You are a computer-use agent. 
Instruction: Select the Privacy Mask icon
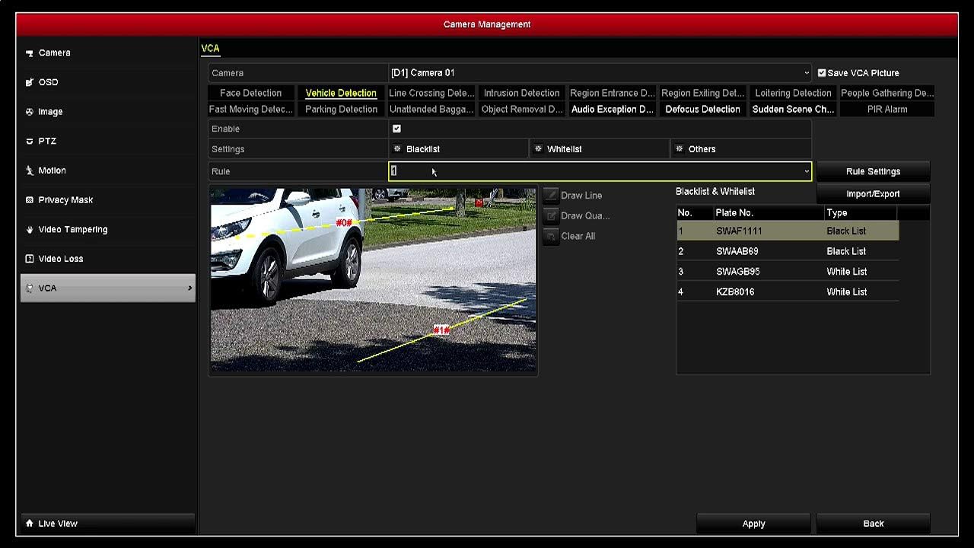click(30, 199)
